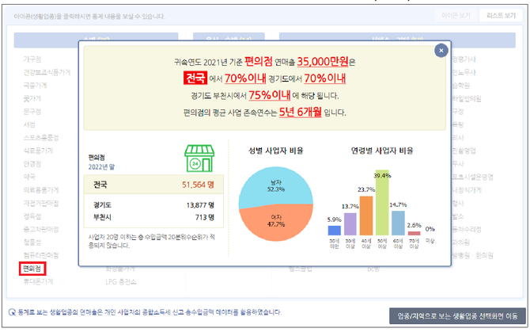The width and height of the screenshot is (530, 332).
Task: Open LPG 충전소 category link
Action: [123, 281]
